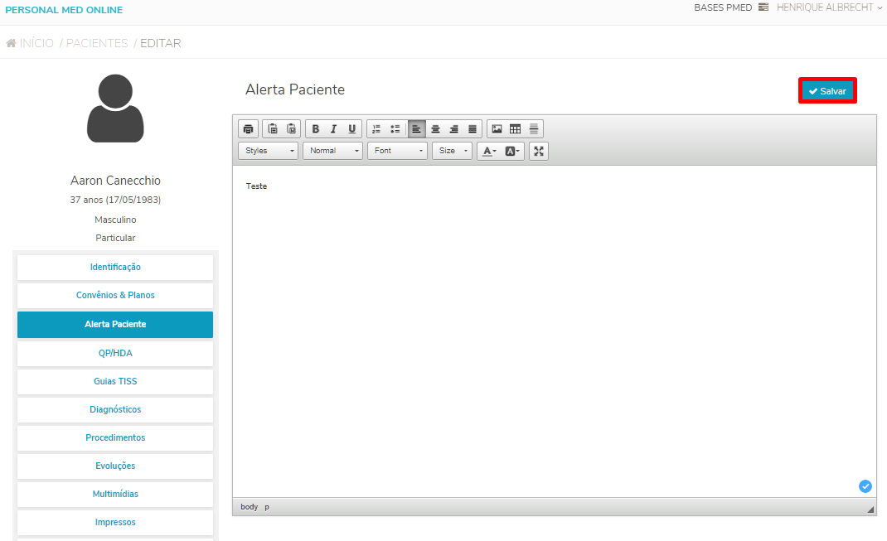Click the patient name Aaron Canecchio
Screen dimensions: 887x541
(115, 181)
